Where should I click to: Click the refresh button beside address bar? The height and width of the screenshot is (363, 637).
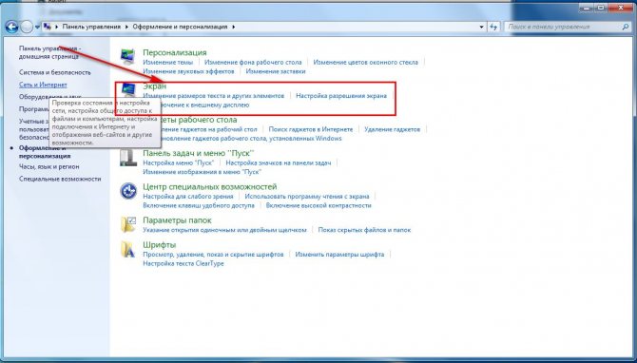tap(493, 27)
